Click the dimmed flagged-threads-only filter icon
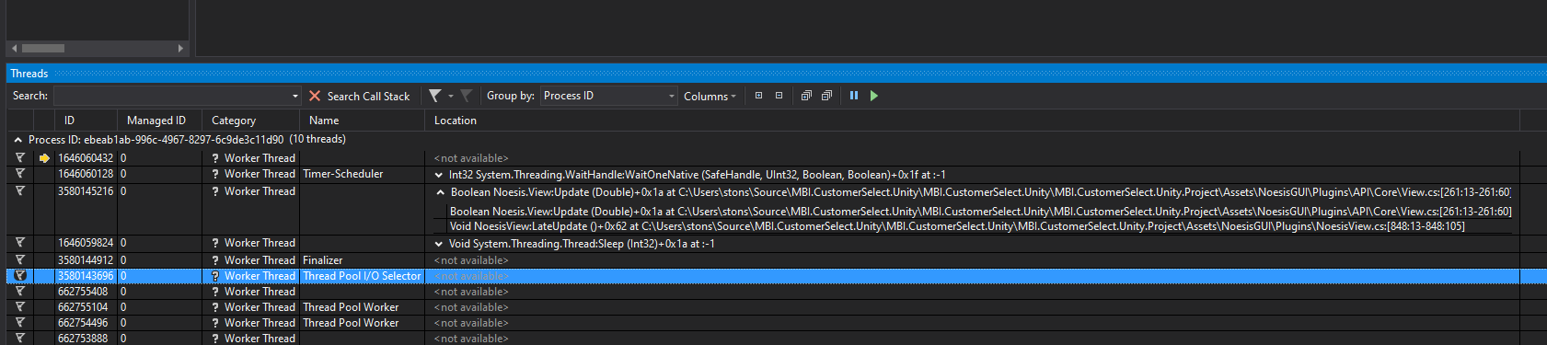The image size is (1547, 345). [467, 96]
